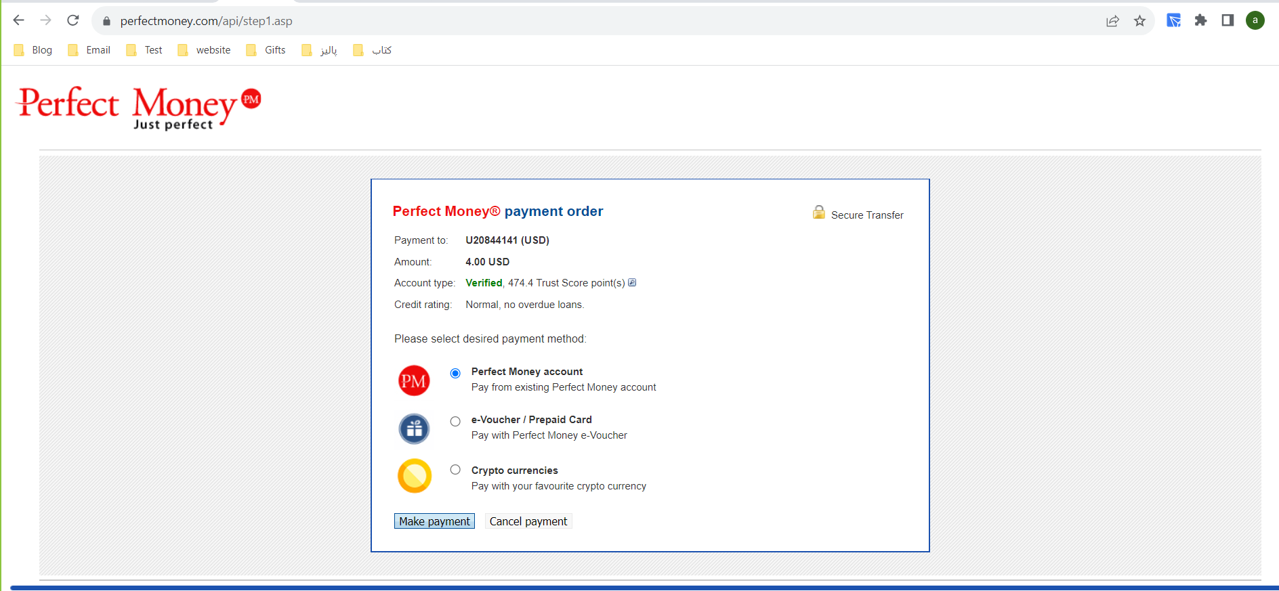This screenshot has height=591, width=1279.
Task: Toggle the browser side panel icon
Action: (1228, 20)
